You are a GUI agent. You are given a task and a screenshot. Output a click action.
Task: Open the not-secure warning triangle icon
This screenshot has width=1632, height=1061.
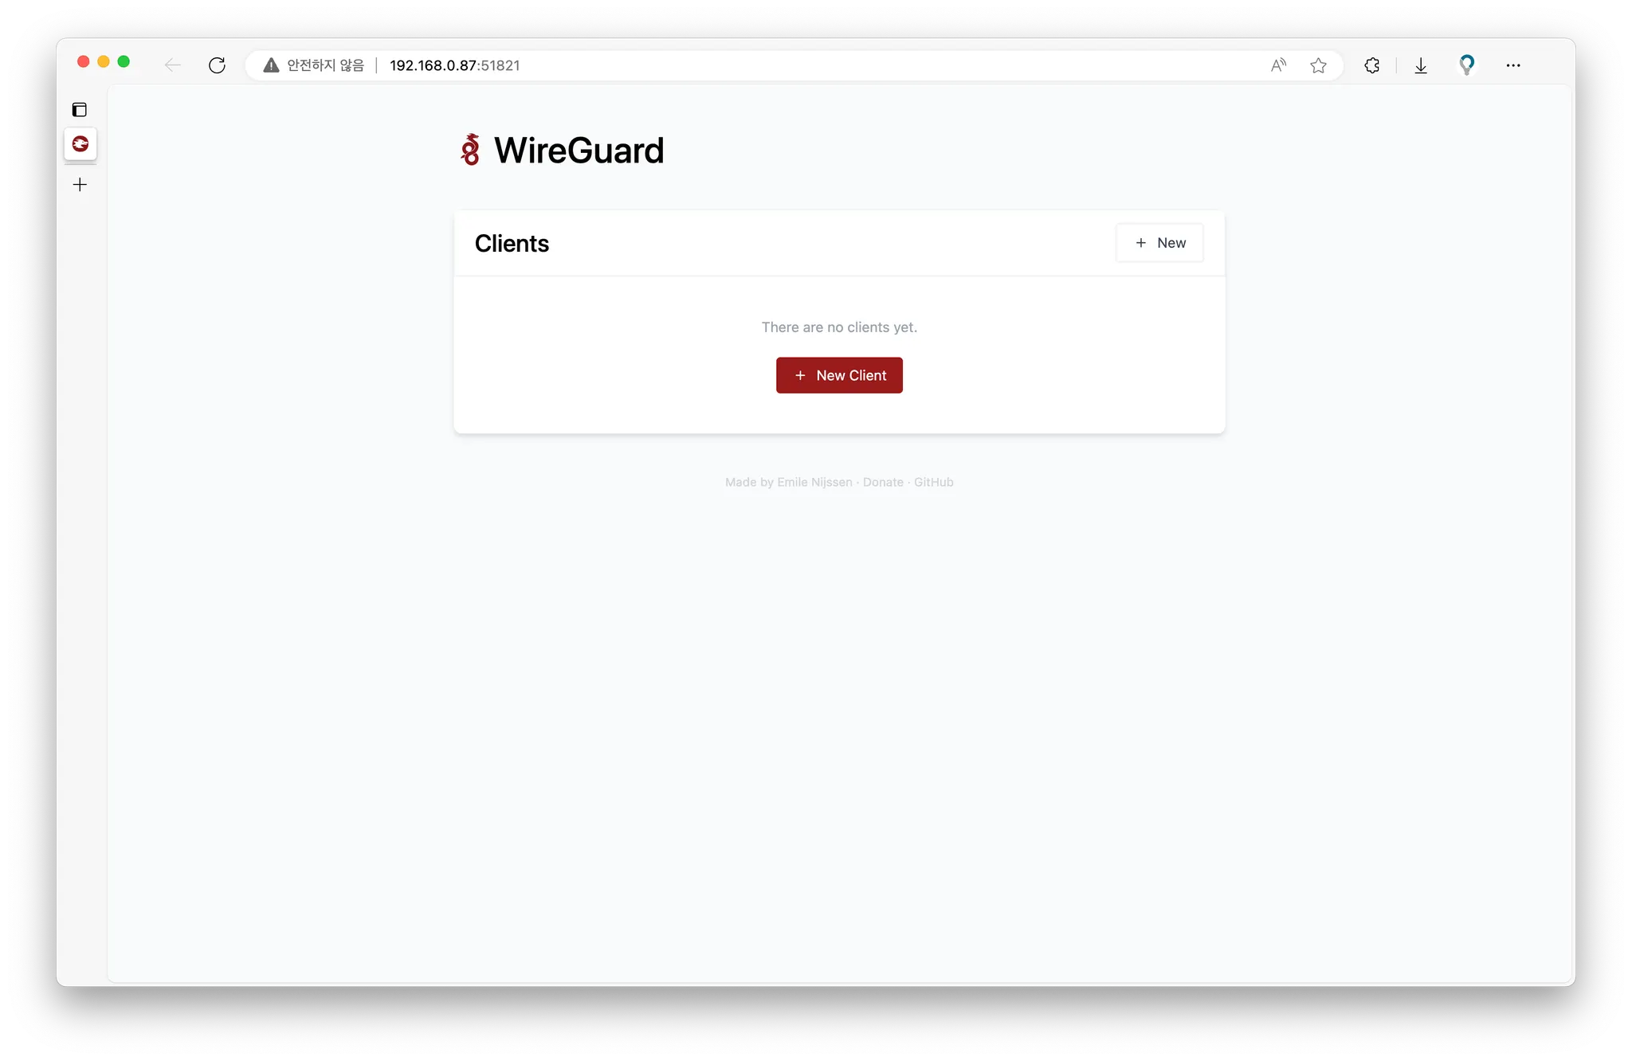271,65
